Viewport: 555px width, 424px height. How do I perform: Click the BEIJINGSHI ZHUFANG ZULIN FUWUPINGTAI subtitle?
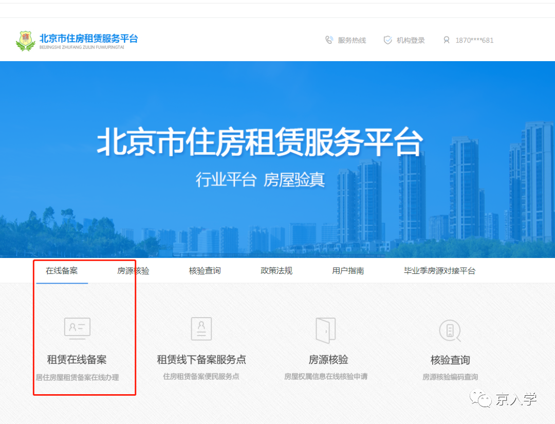[82, 47]
